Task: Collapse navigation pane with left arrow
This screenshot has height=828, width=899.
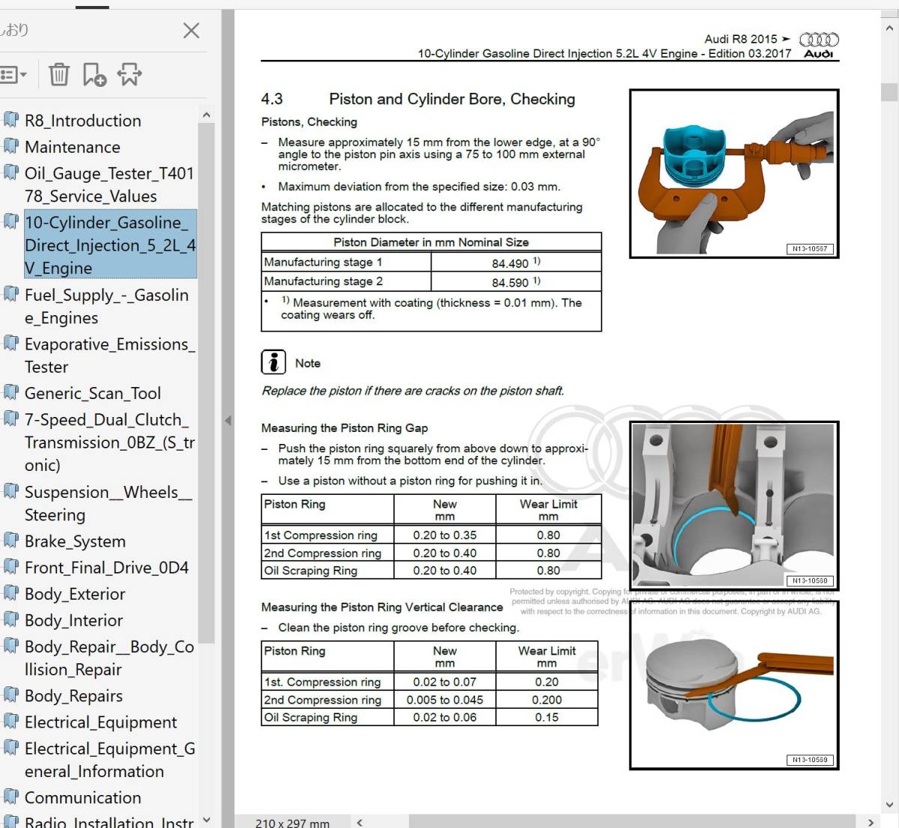Action: pyautogui.click(x=228, y=421)
